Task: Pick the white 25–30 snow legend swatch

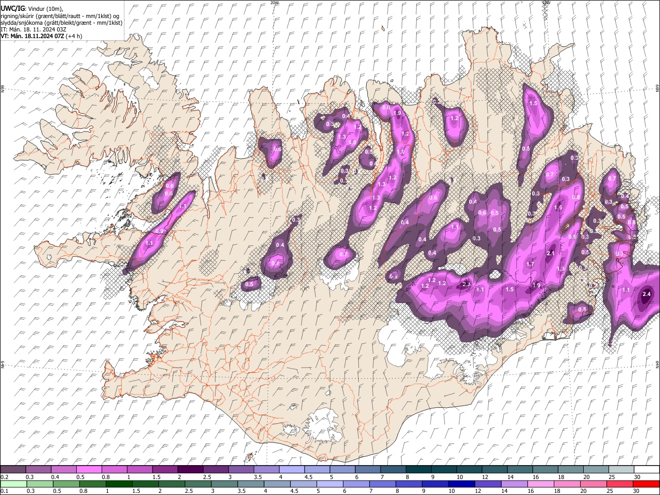Action: pyautogui.click(x=621, y=470)
